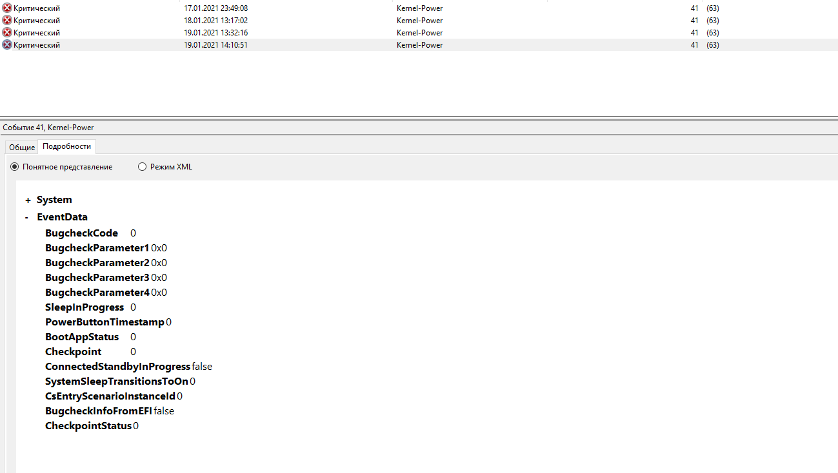Click the PowerButtonTimestamp field
Viewport: 838px width, 473px height.
click(x=108, y=322)
